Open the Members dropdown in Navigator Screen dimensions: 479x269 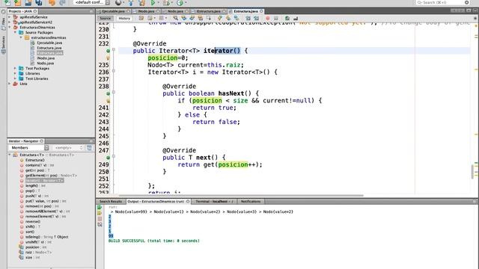(28, 148)
